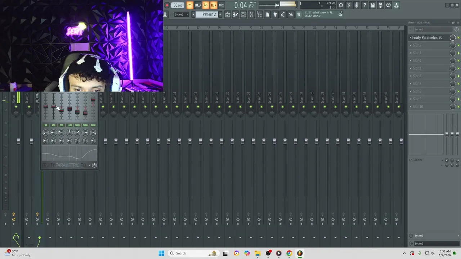Toggle the loop recording icon
The width and height of the screenshot is (461, 259).
coord(221,5)
